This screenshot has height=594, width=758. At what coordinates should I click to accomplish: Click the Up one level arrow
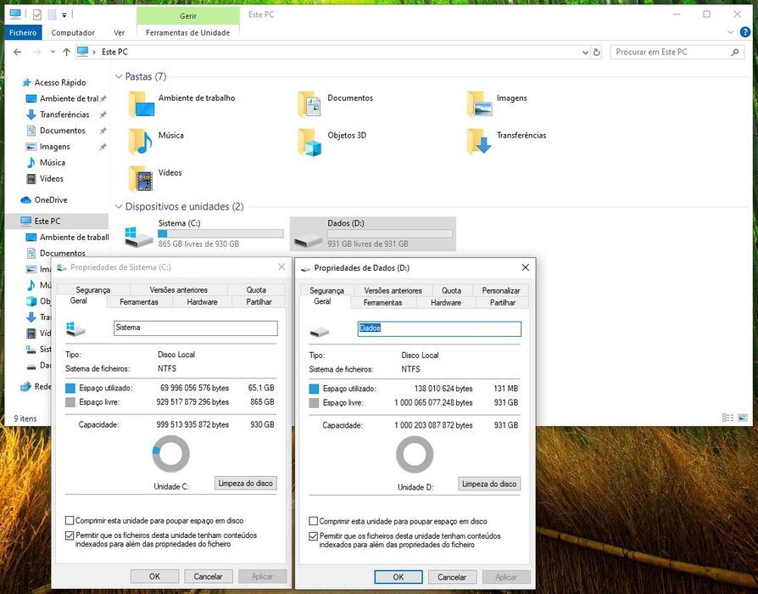[x=67, y=52]
